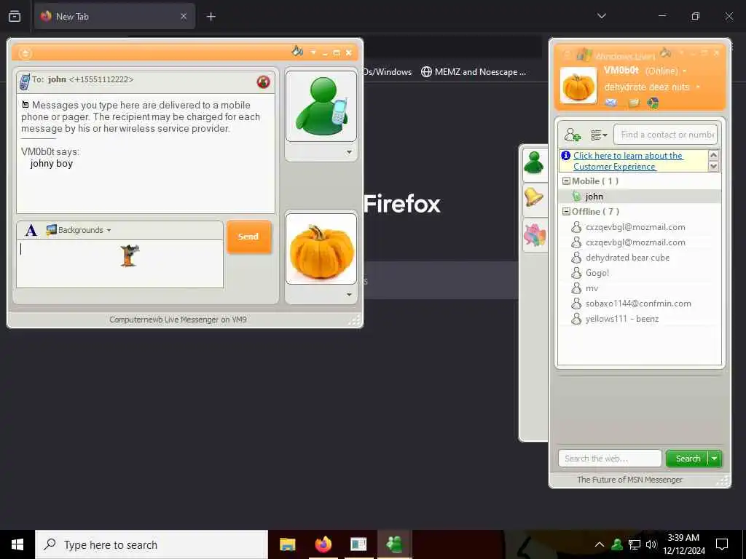Click the paintbrush icon in Messenger title bar
746x559 pixels.
(x=666, y=52)
